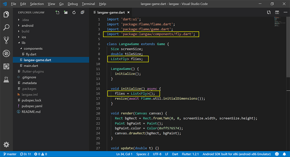Split the editor to the right
The height and width of the screenshot is (157, 290).
277,12
